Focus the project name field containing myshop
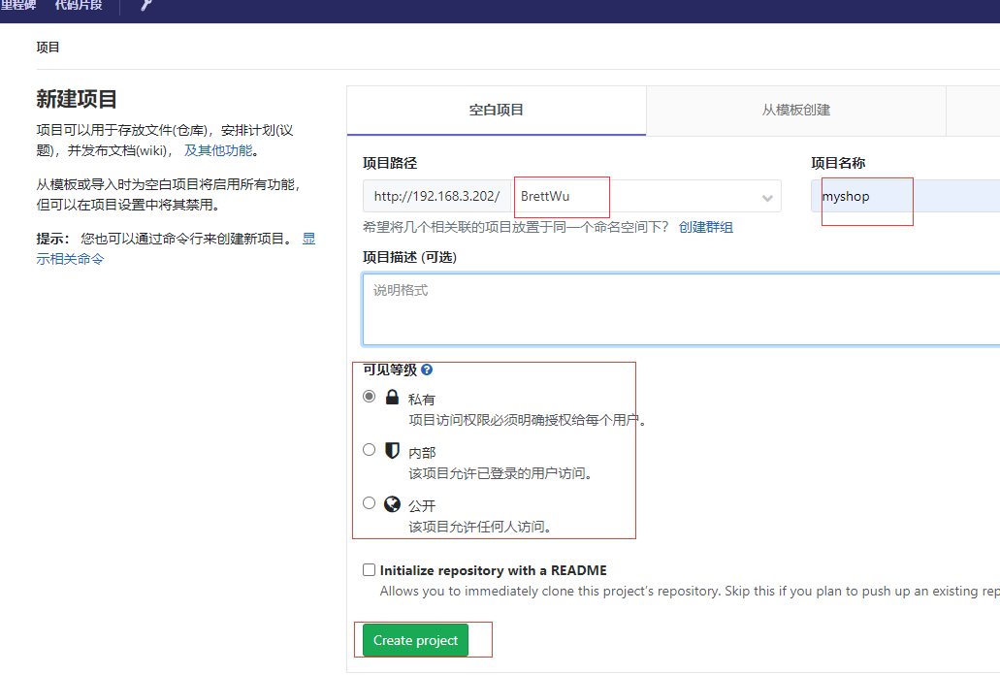 coord(906,196)
